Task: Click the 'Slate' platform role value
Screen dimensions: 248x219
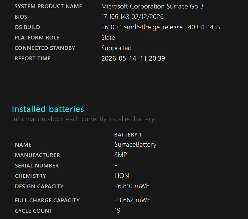Action: 108,38
